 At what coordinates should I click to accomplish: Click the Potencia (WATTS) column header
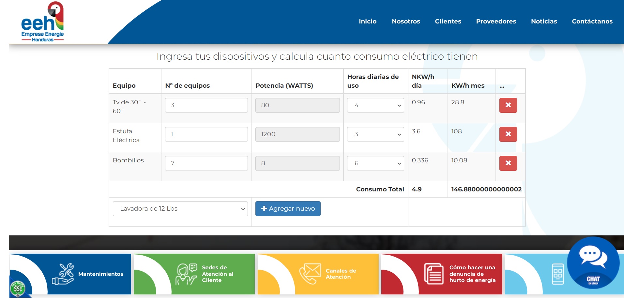284,86
